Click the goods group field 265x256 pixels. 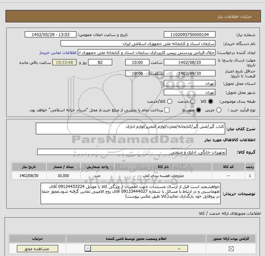click(x=132, y=152)
